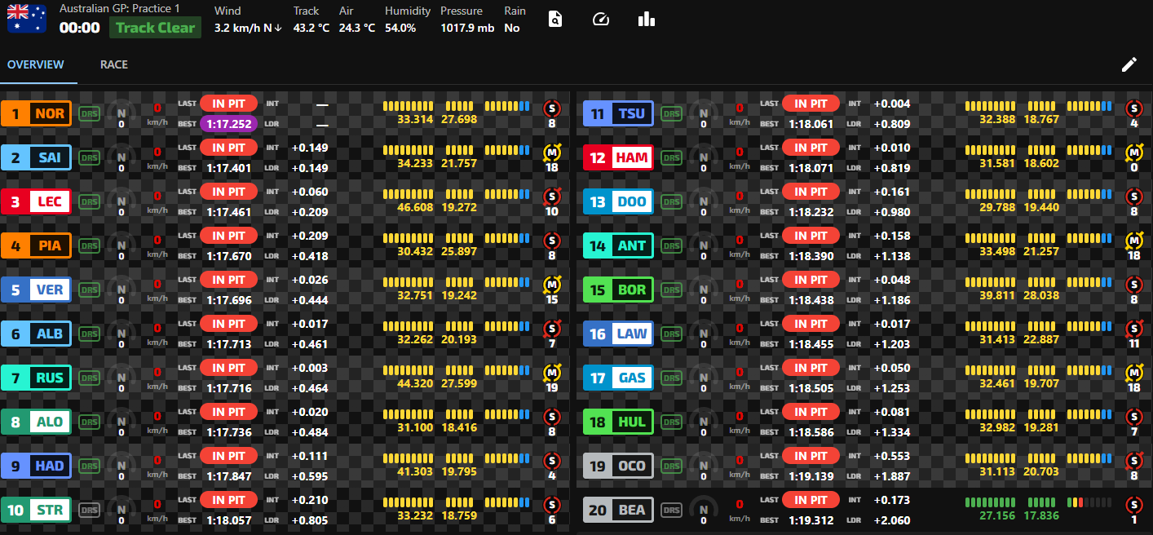Switch to the RACE tab
This screenshot has width=1153, height=535.
pos(114,64)
